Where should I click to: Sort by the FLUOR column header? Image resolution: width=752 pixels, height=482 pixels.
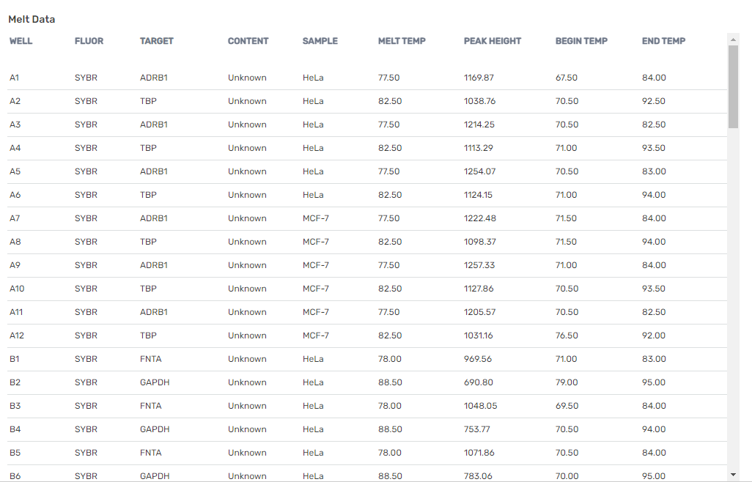[x=89, y=41]
